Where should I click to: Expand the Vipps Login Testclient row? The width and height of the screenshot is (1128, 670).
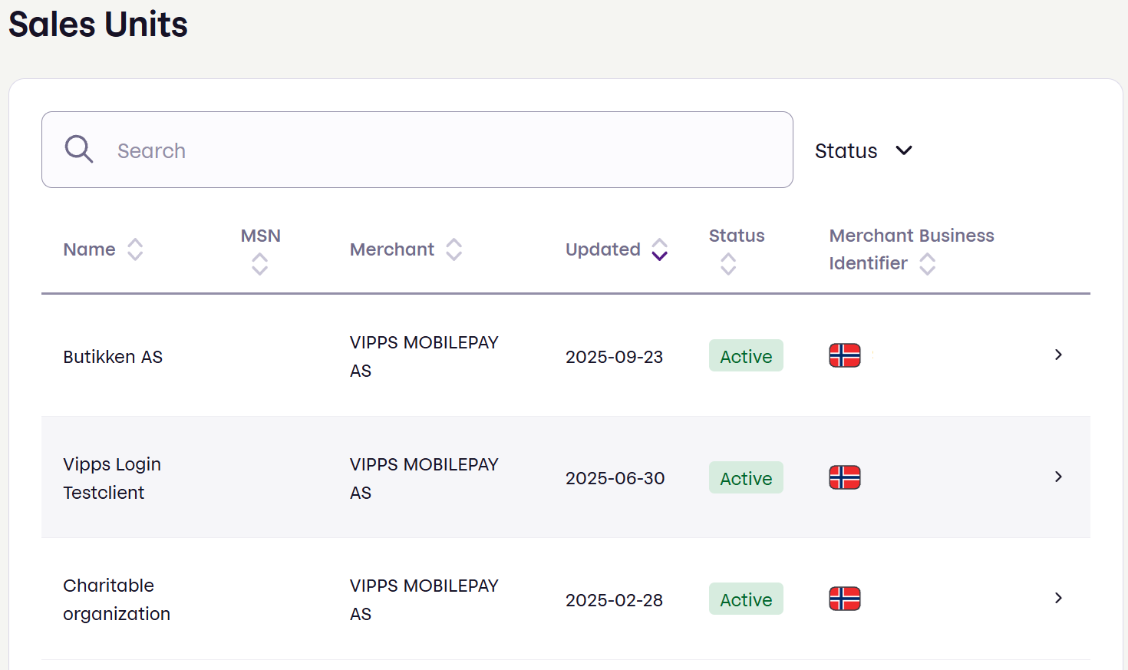[x=1058, y=477]
